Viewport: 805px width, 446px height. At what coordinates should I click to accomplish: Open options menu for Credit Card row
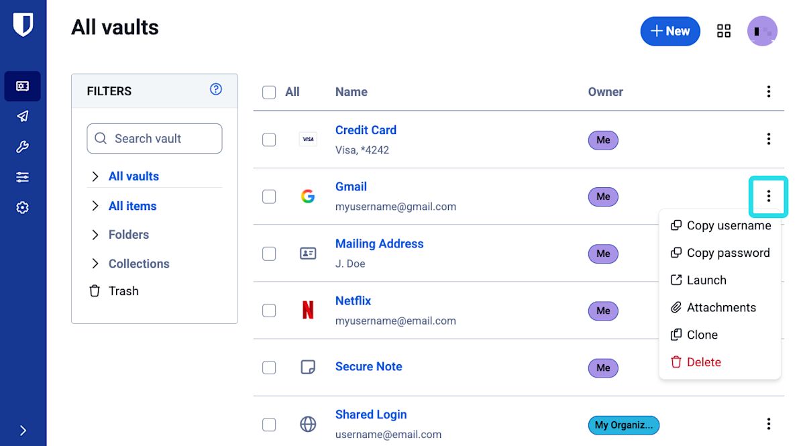point(768,140)
